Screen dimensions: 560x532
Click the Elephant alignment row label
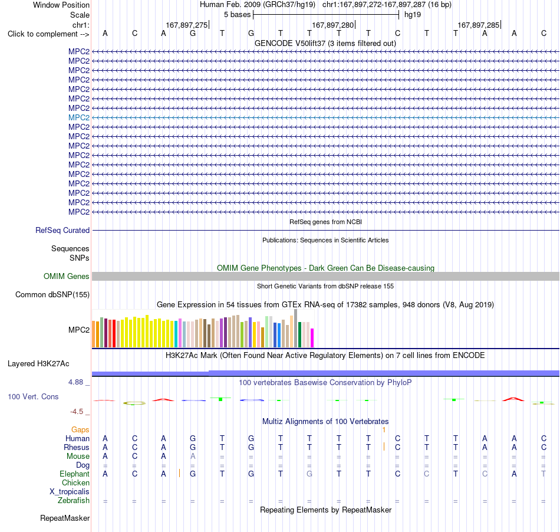74,474
